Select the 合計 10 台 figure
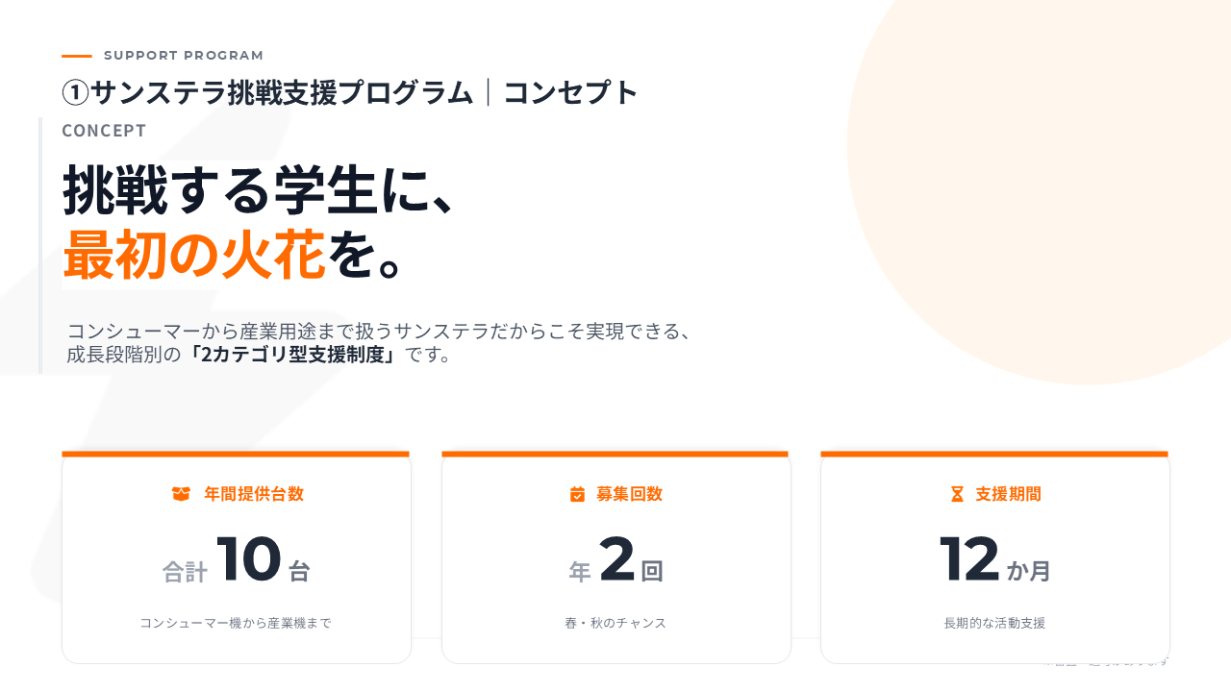Viewport: 1231px width, 692px height. point(237,561)
